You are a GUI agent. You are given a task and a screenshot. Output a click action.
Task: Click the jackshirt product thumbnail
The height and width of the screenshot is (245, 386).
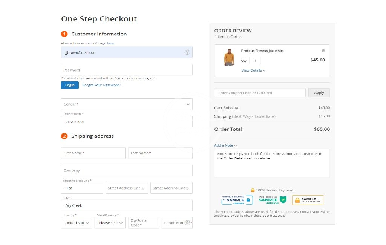click(x=228, y=58)
